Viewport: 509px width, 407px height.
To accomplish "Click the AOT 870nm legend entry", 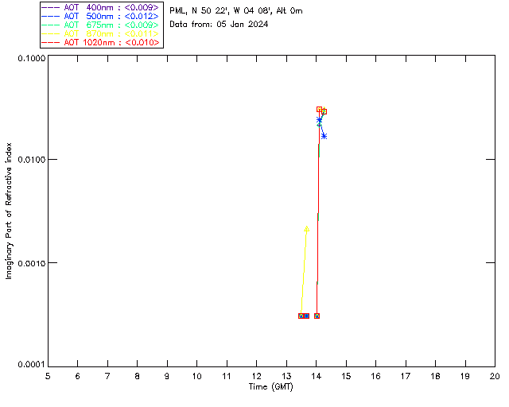I will (101, 33).
